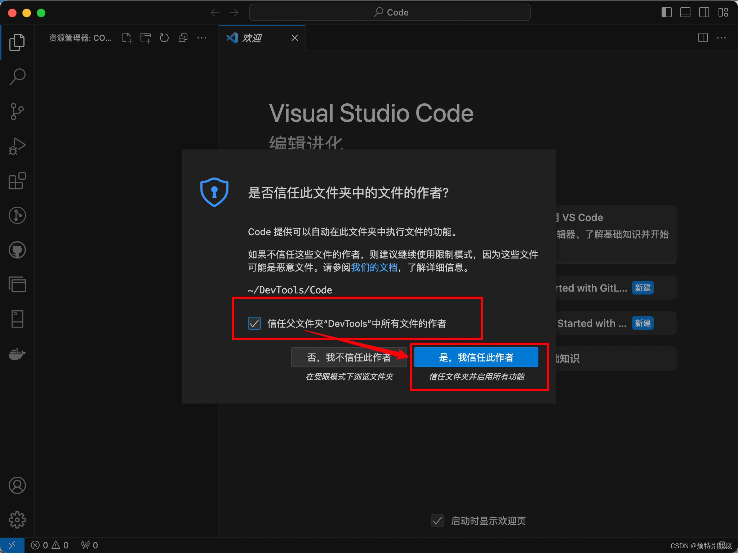Open Run and Debug view
This screenshot has height=553, width=738.
[17, 146]
